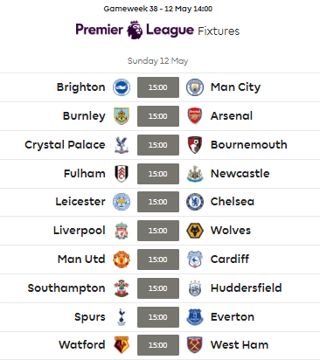Click the 15:00 kickoff for Leicester vs Chelsea
Screen dimensions: 320x360
coord(158,202)
